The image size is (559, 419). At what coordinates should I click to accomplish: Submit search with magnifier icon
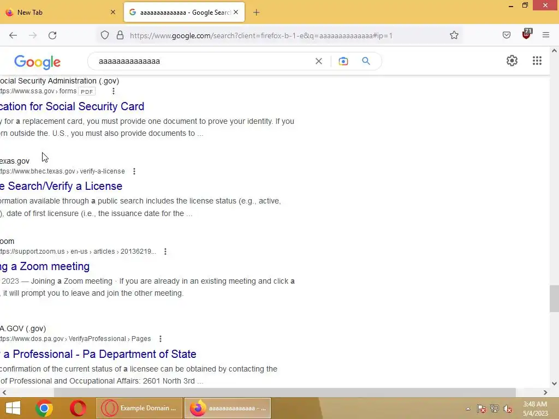click(366, 61)
